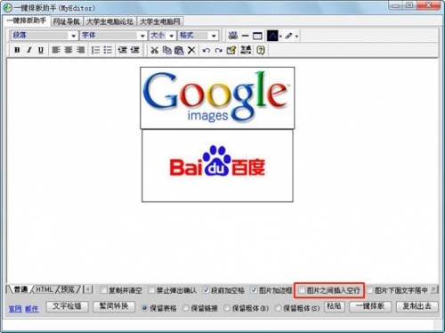Viewport: 445px width, 333px height.
Task: Enable the 复制并清空 checkbox
Action: pyautogui.click(x=103, y=290)
